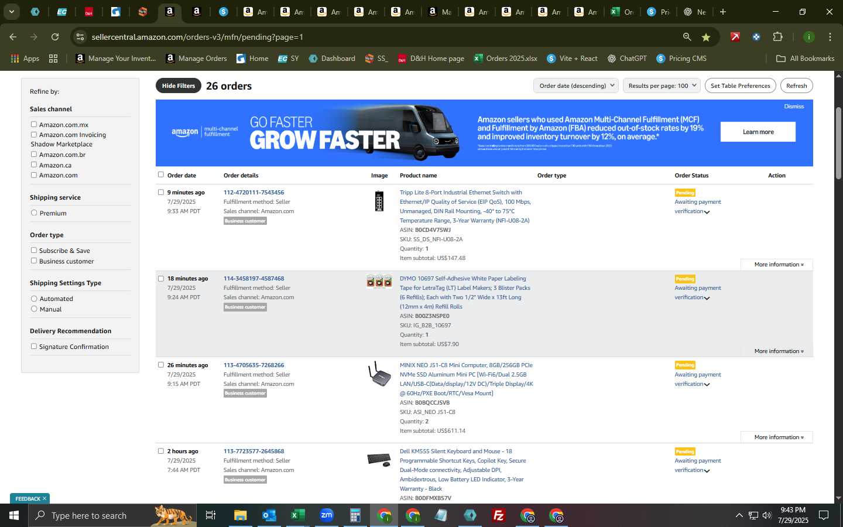The width and height of the screenshot is (843, 527).
Task: Open the Chrome extensions puzzle icon
Action: pyautogui.click(x=777, y=37)
